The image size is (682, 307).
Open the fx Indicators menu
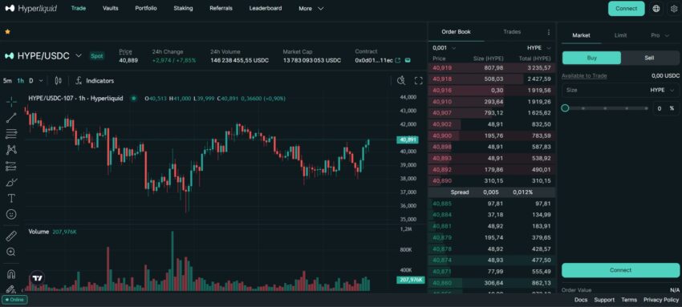[95, 81]
